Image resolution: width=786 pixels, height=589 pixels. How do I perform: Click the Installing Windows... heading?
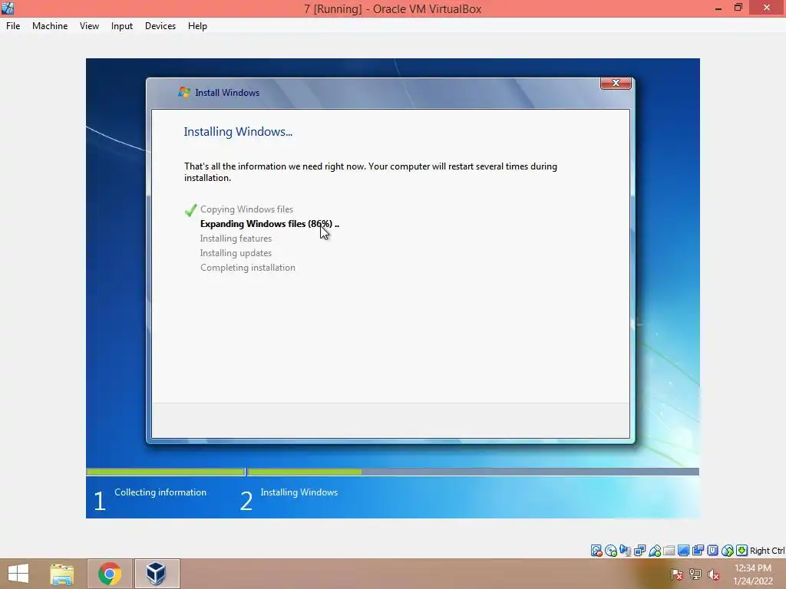coord(238,132)
